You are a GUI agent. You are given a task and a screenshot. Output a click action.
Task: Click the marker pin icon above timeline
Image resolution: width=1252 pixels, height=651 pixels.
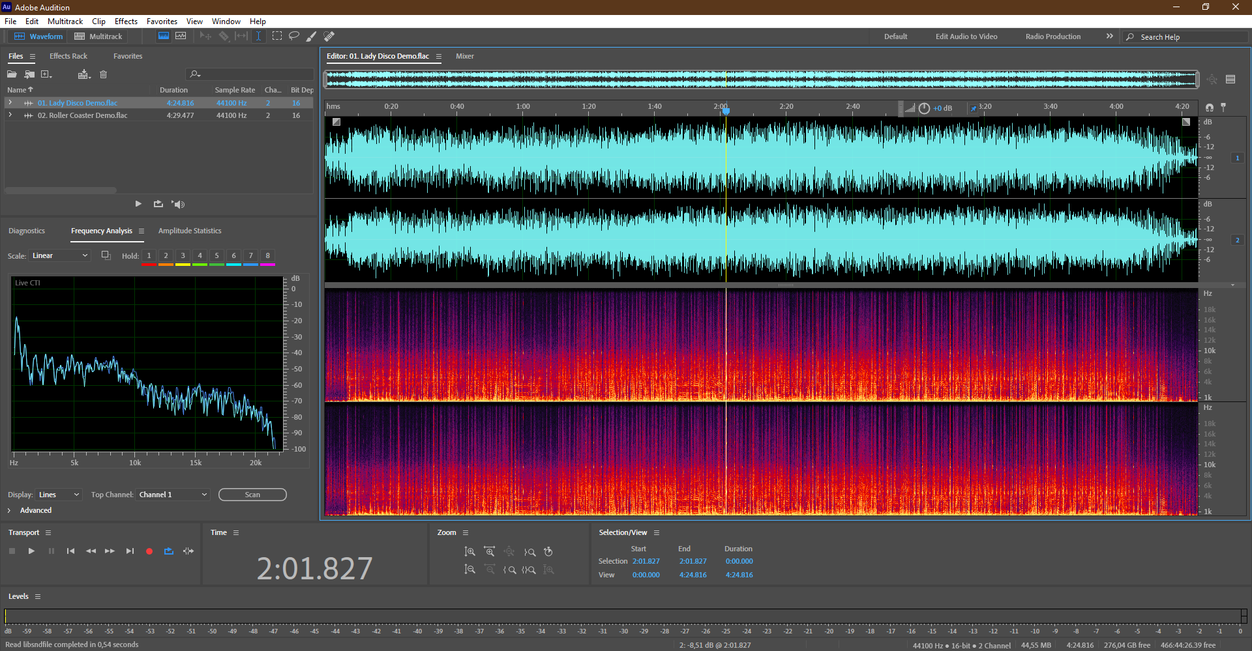pos(1223,107)
